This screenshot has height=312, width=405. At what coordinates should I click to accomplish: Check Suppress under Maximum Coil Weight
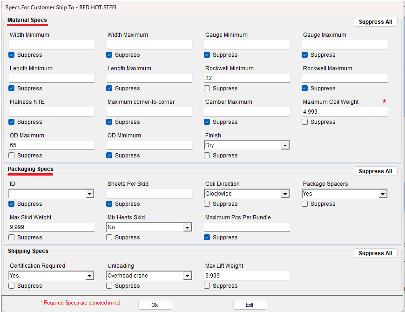coord(305,122)
